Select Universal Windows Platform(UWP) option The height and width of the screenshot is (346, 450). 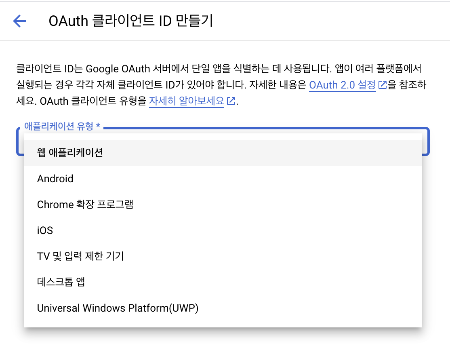pos(223,308)
